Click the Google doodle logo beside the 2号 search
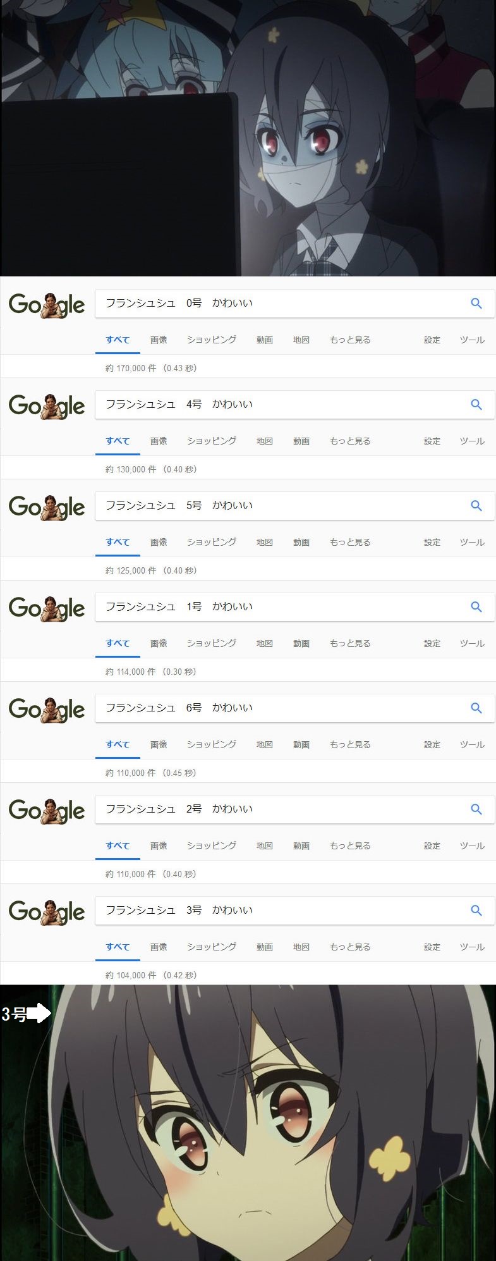Image resolution: width=496 pixels, height=1261 pixels. 47,811
